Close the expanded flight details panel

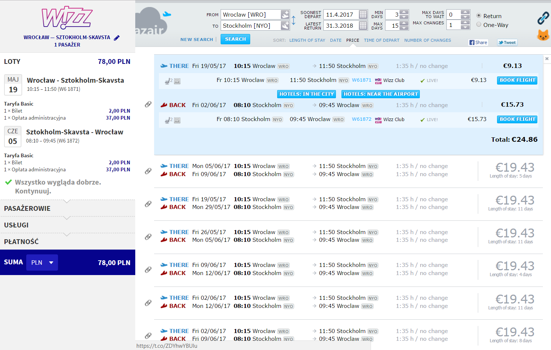547,58
